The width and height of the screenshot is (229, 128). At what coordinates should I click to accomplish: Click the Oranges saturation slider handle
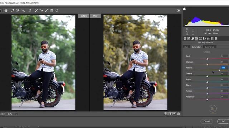[207, 65]
